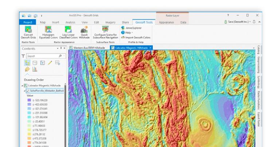The image size is (280, 147).
Task: Toggle auto-hide pin of Contents pane
Action: pos(61,48)
